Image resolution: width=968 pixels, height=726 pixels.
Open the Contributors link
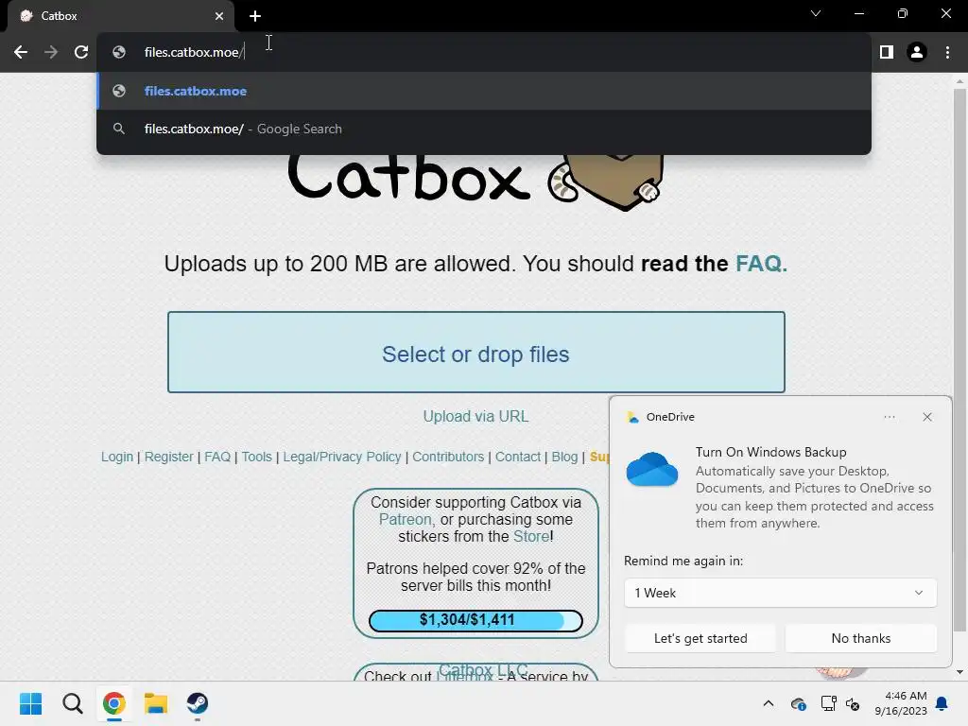(x=448, y=457)
